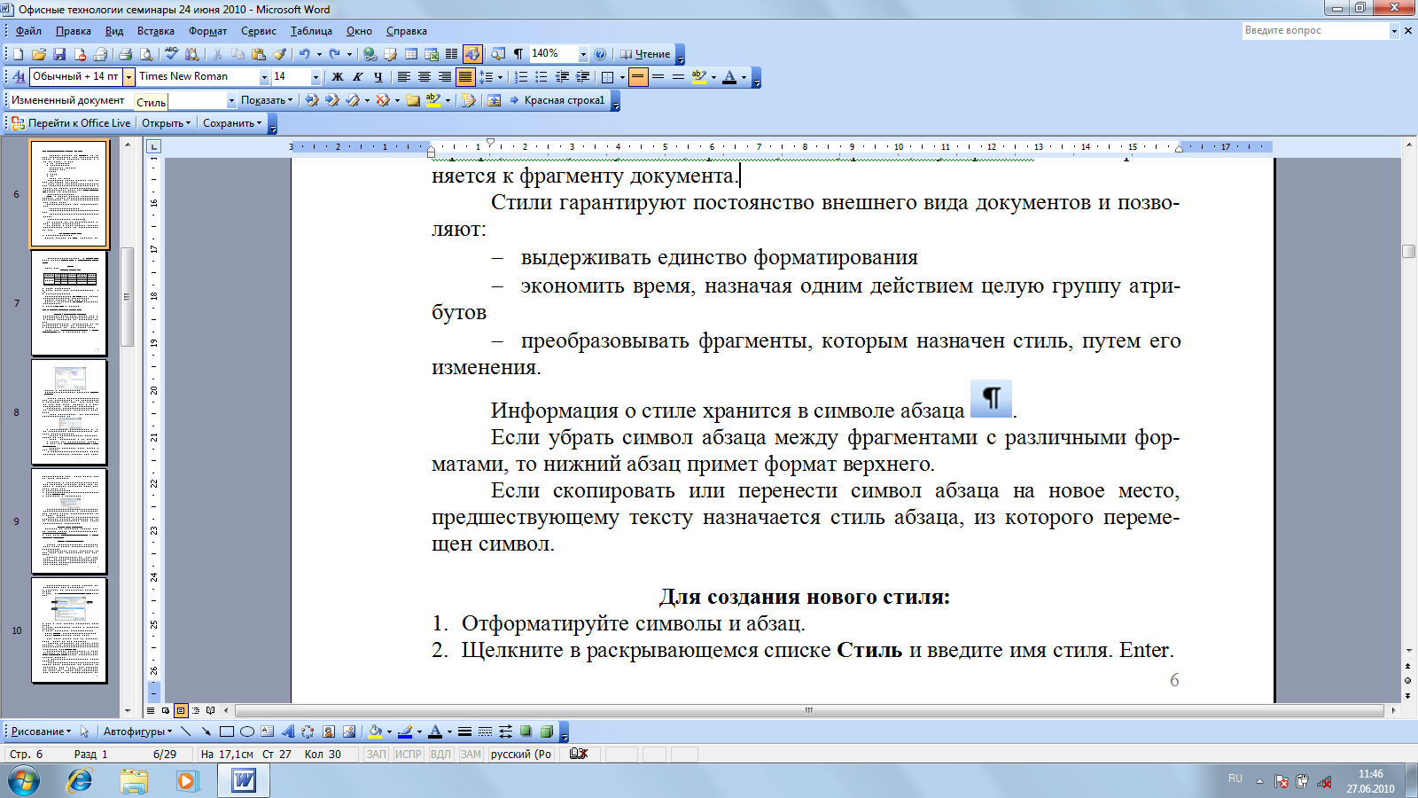Open the Формат menu
The image size is (1418, 798).
[x=207, y=31]
